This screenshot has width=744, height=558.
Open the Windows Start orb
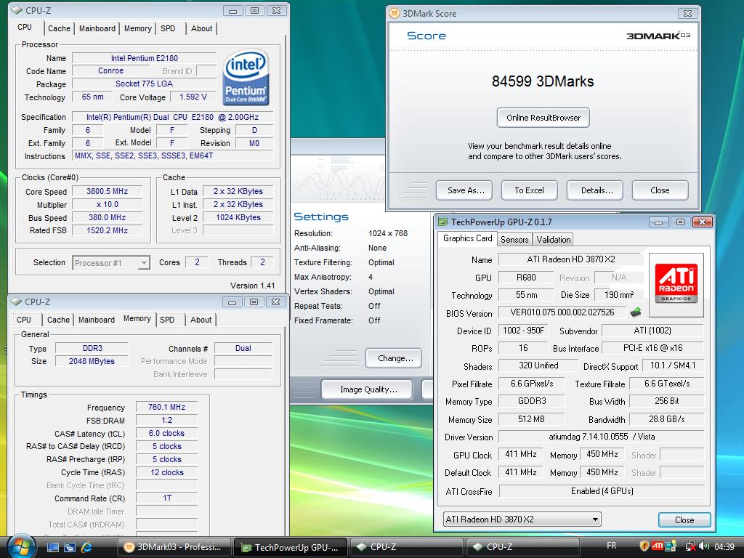point(21,546)
